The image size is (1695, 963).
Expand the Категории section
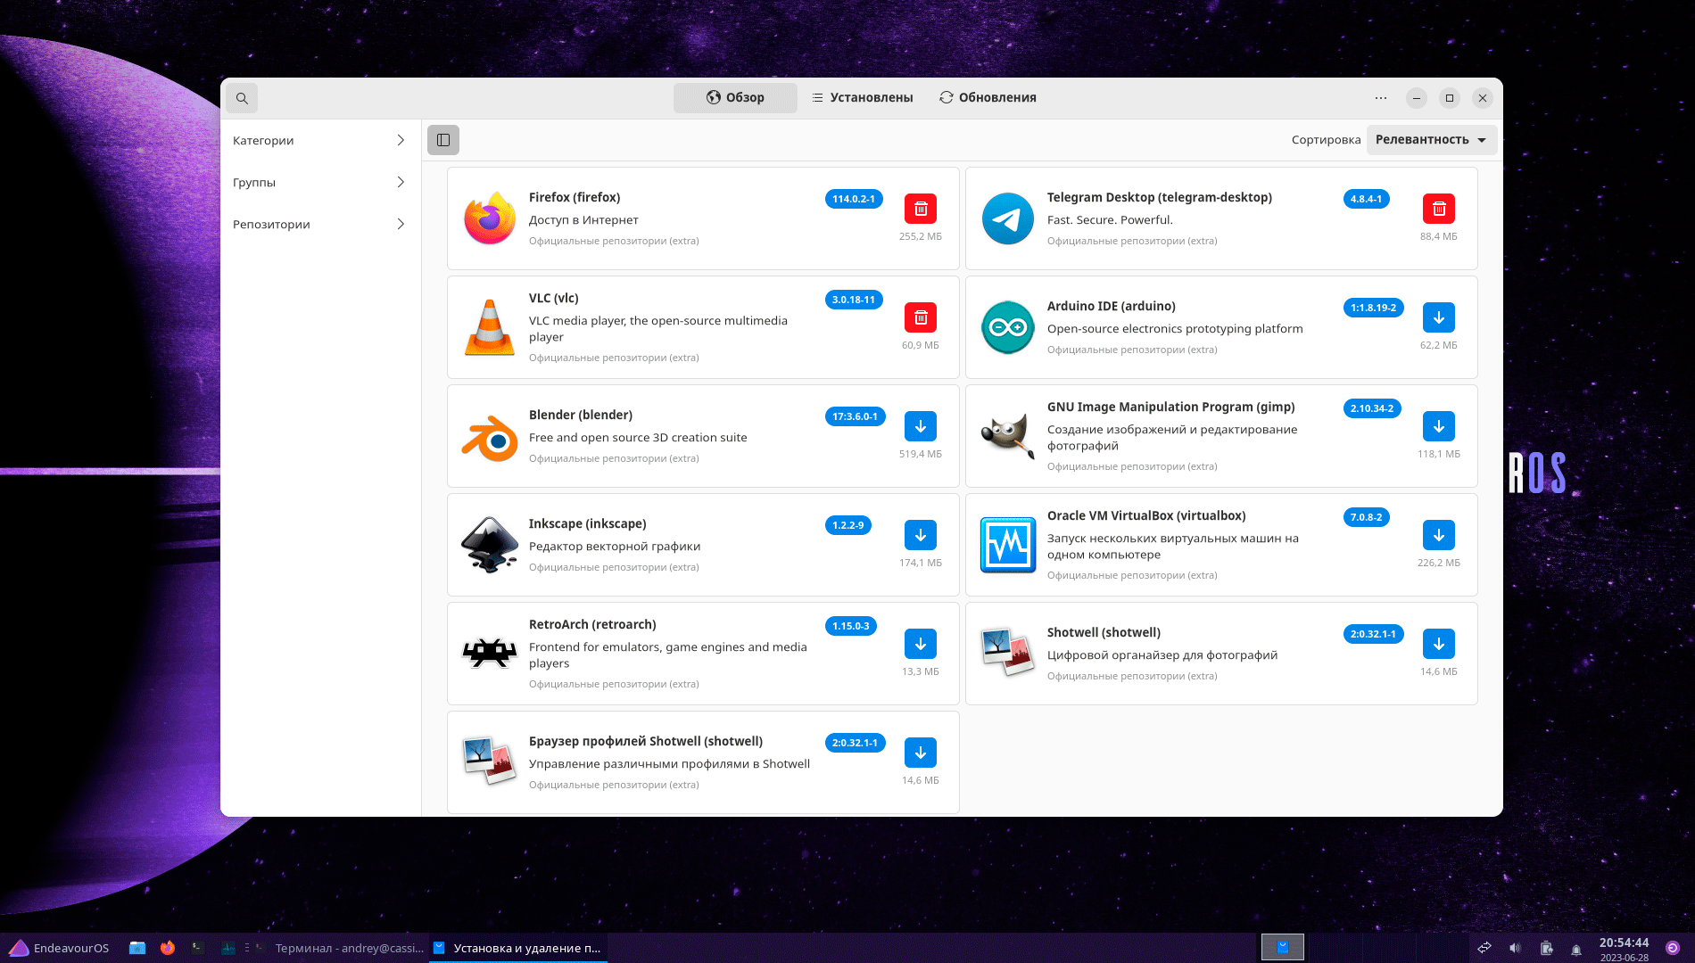(x=319, y=140)
